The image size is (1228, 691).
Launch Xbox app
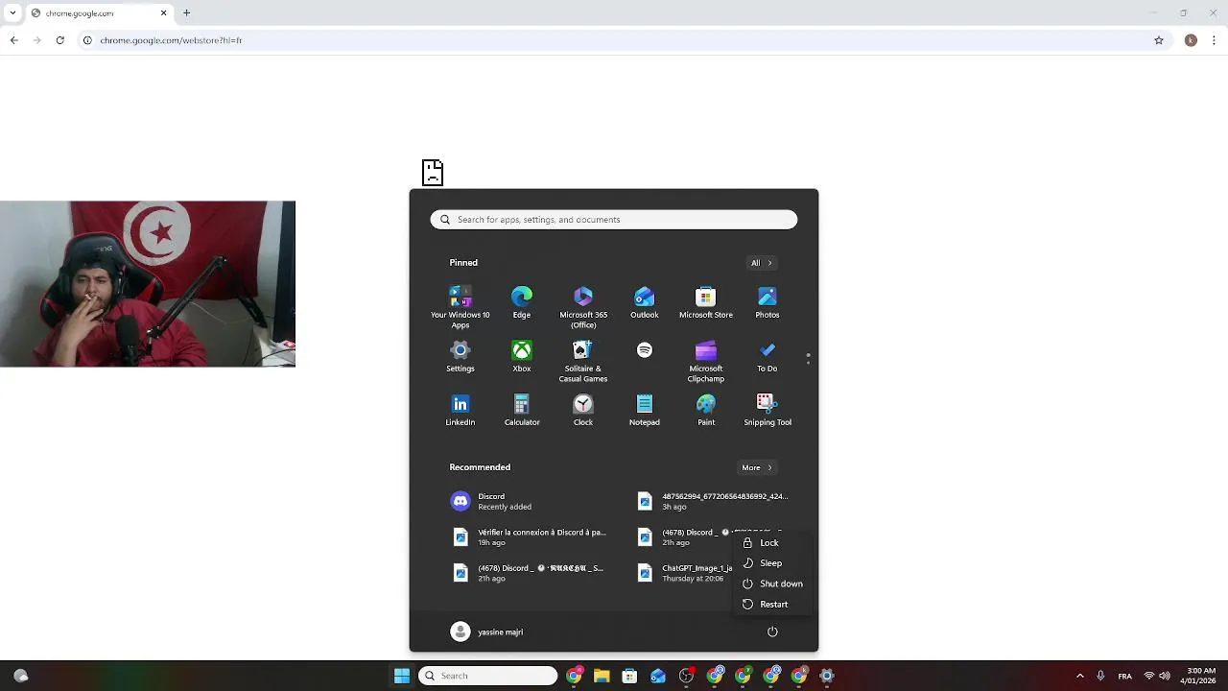click(x=522, y=356)
